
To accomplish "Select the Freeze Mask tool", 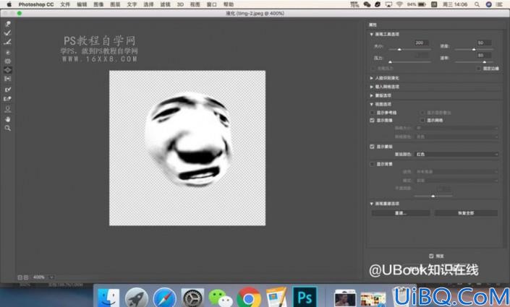I will 8,89.
